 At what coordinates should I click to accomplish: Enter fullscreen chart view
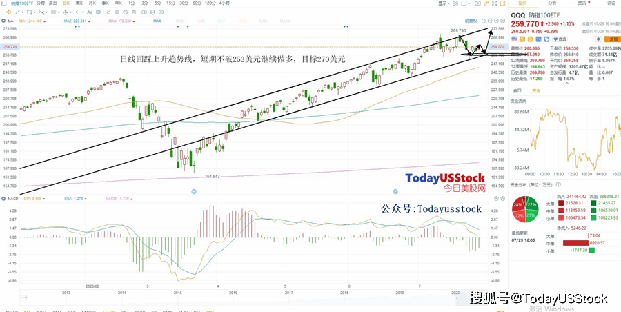coord(494,3)
